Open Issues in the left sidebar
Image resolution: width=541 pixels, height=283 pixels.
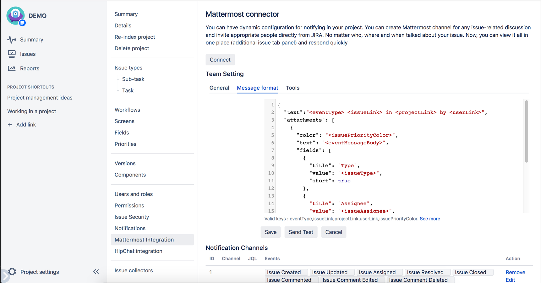(28, 54)
